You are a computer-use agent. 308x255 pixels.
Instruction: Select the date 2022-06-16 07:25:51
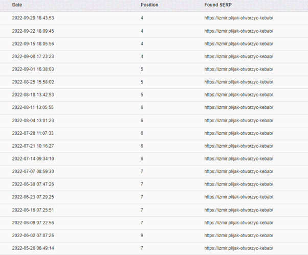33,210
